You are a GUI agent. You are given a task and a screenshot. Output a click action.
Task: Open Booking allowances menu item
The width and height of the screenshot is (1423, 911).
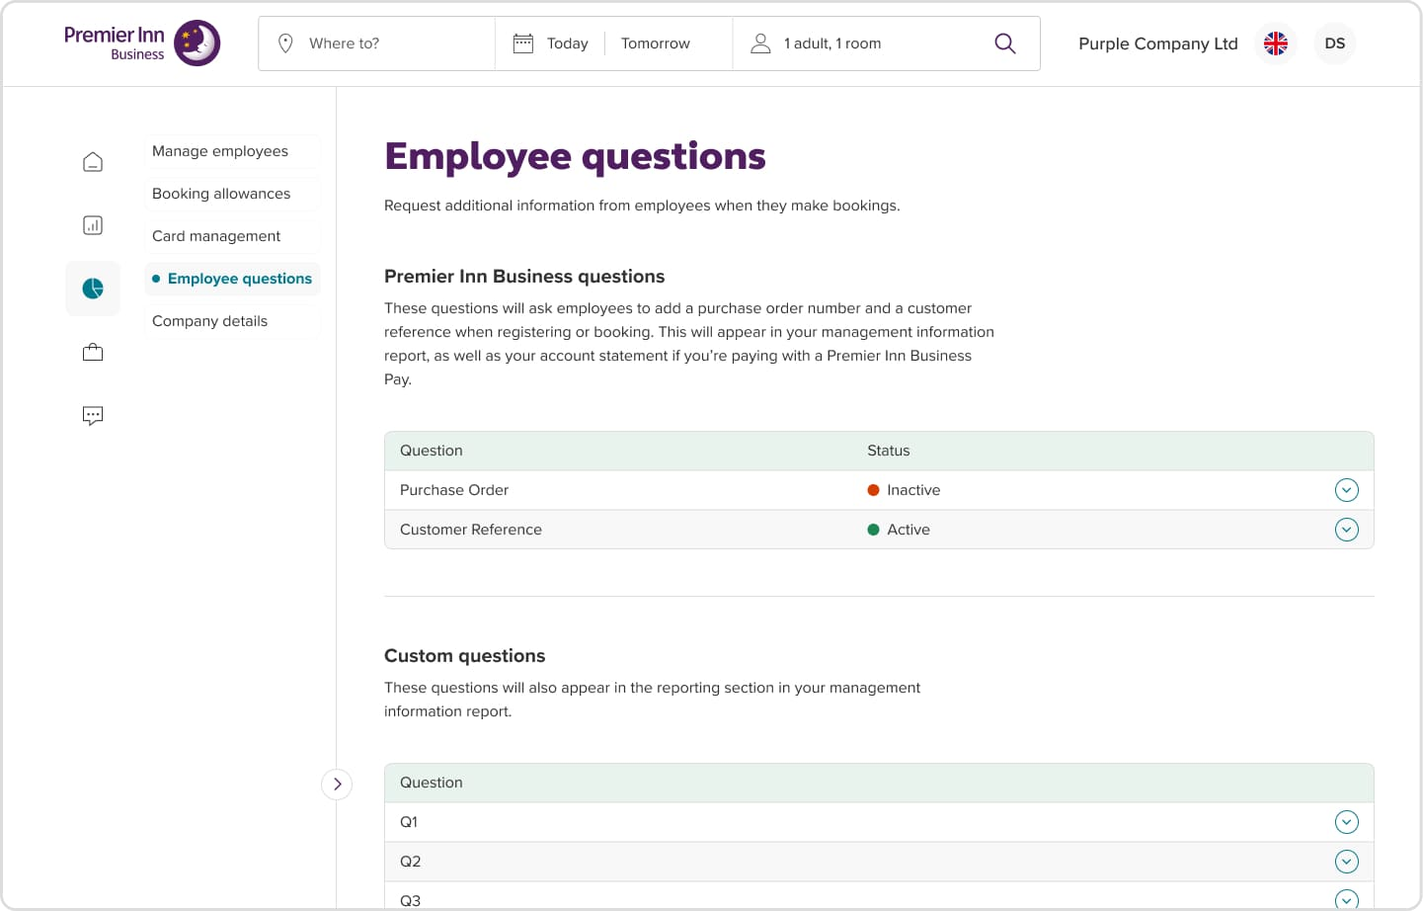tap(232, 194)
